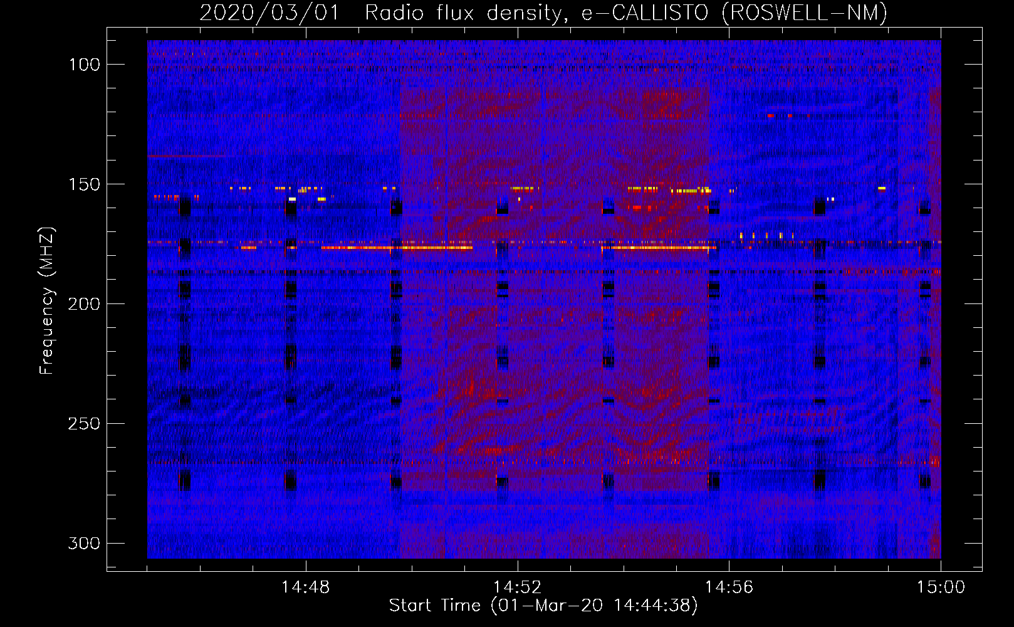
Task: Click the '14:52' time tick label
Action: pyautogui.click(x=518, y=587)
